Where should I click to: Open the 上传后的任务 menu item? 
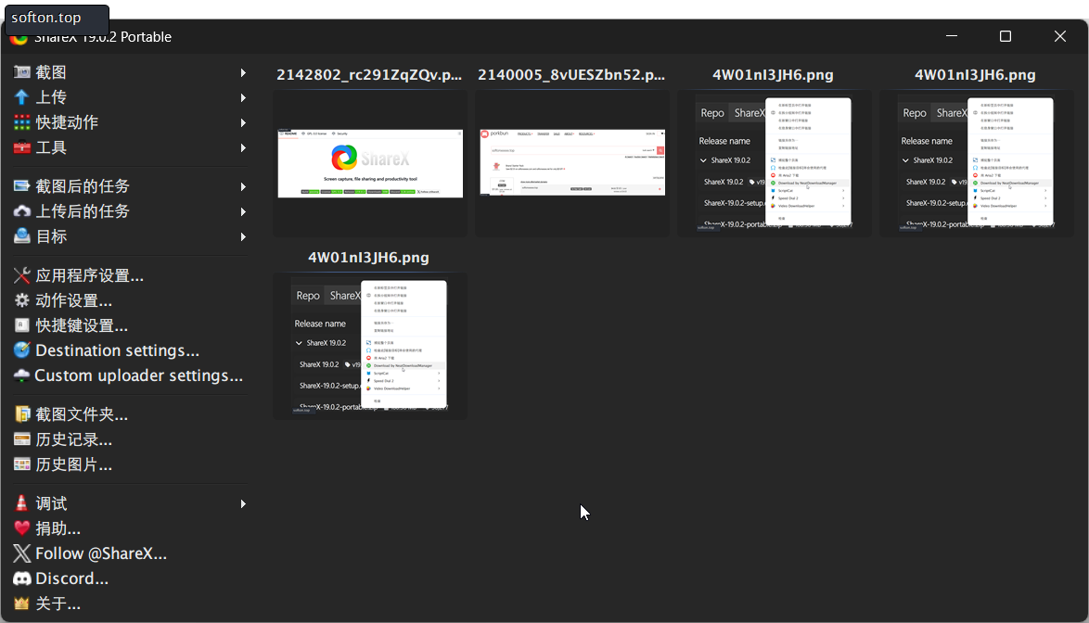(x=130, y=210)
